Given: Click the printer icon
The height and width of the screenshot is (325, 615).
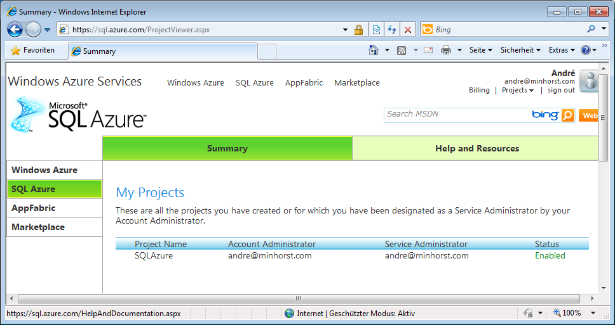Looking at the screenshot, I should tap(446, 50).
